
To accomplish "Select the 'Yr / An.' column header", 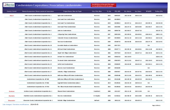I will pyautogui.click(x=109, y=11).
